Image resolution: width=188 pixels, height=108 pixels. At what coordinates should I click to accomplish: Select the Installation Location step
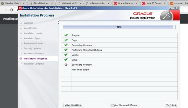coord(33,33)
